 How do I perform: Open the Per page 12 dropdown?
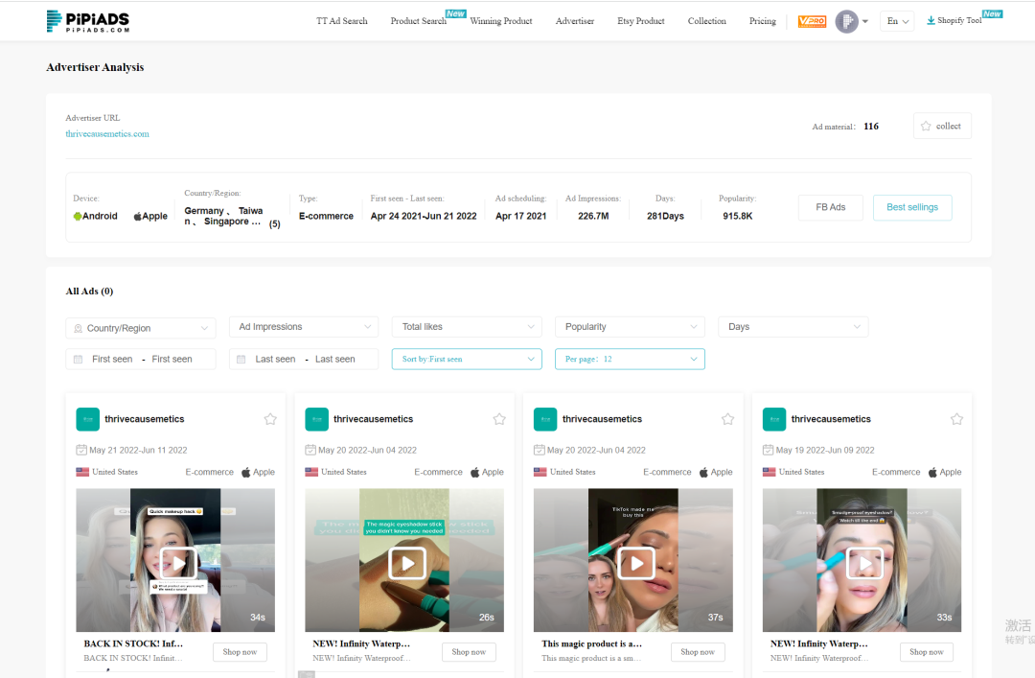click(x=630, y=359)
